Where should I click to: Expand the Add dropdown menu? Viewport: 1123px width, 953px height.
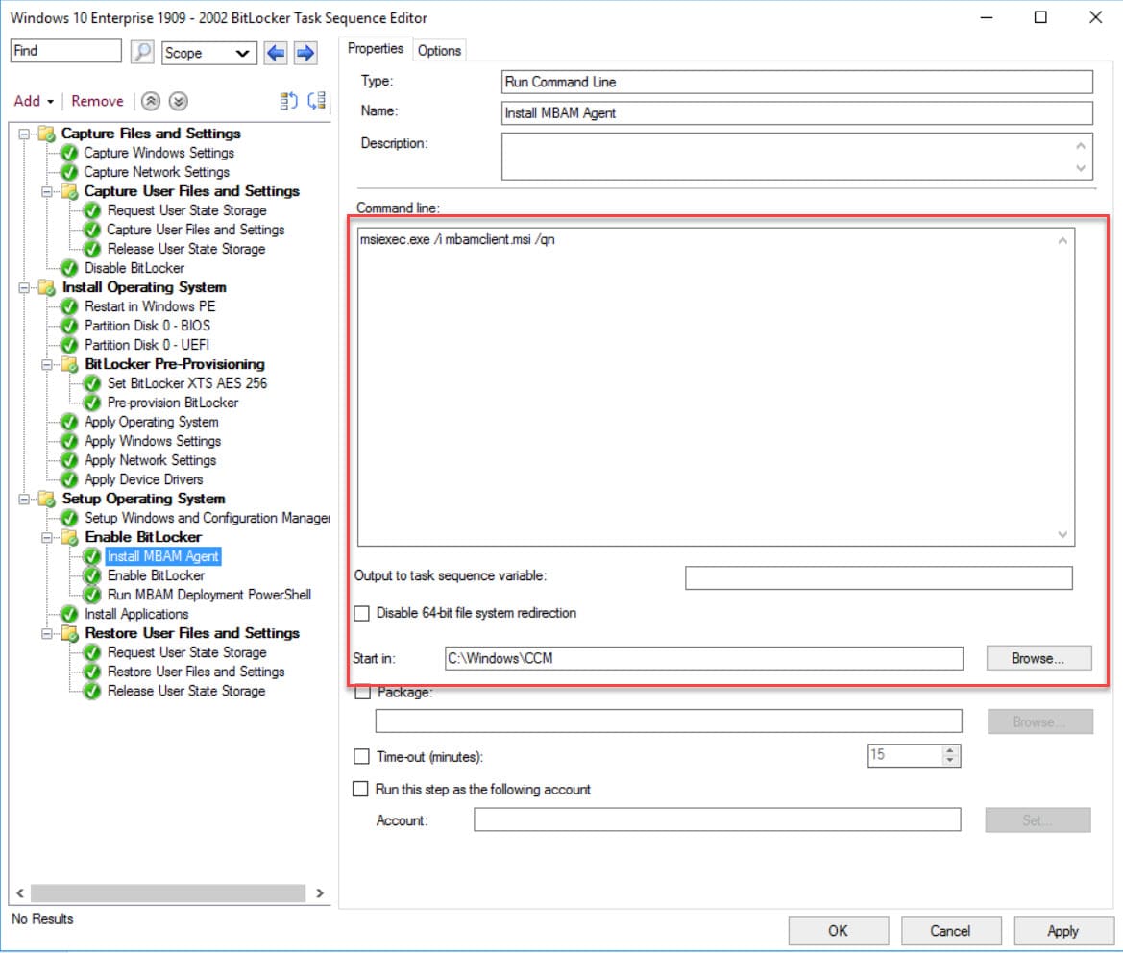tap(34, 101)
